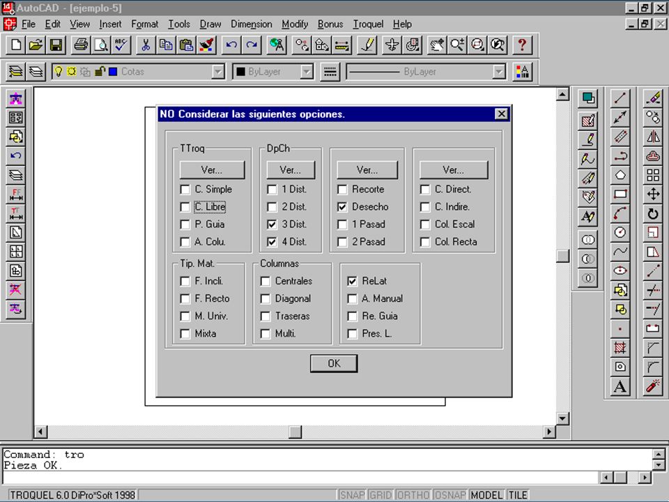669x502 pixels.
Task: Click Ver... button above Recorte
Action: click(367, 170)
